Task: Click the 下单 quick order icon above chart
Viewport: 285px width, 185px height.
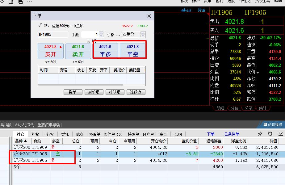Action: coord(202,10)
